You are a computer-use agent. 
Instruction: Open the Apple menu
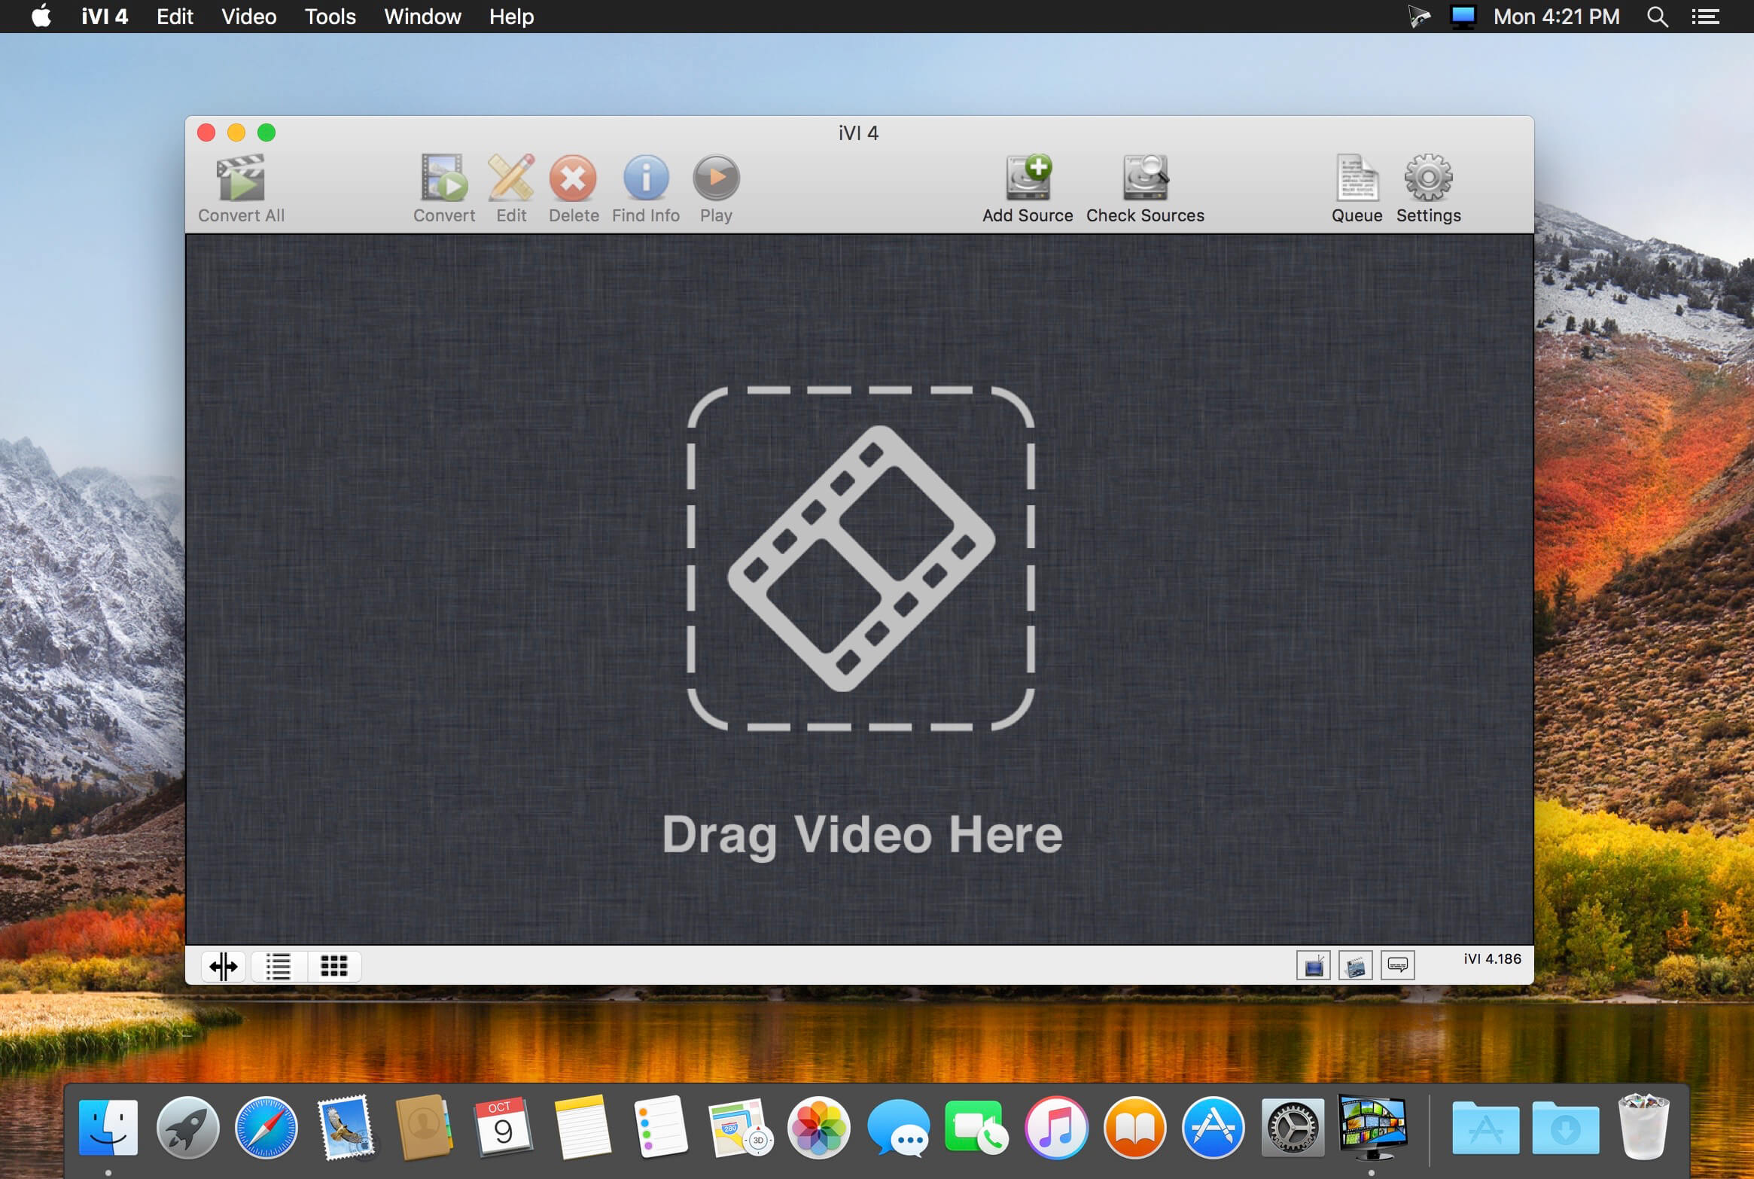(41, 16)
